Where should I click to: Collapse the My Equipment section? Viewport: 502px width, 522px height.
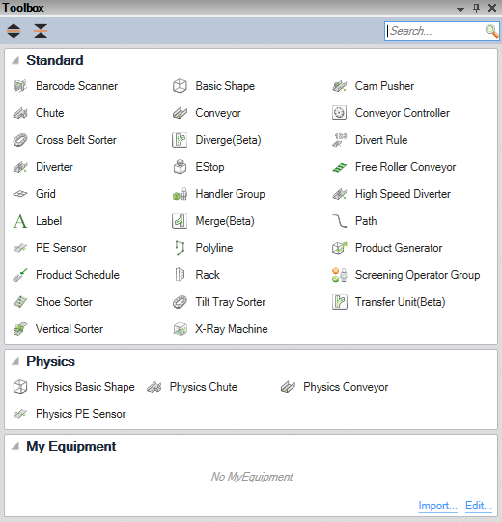coord(15,446)
